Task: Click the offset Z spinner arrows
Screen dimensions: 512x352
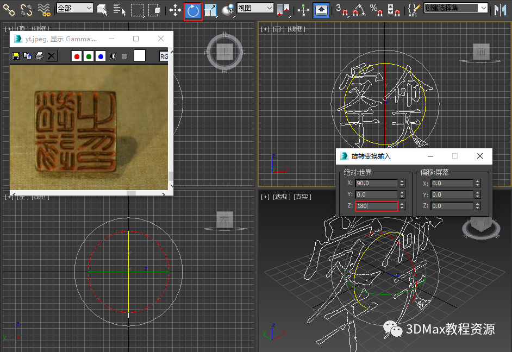Action: 478,206
